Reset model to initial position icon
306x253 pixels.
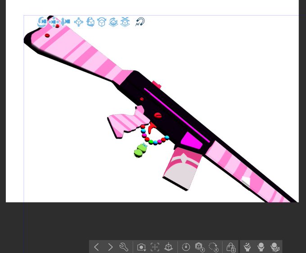[200, 247]
